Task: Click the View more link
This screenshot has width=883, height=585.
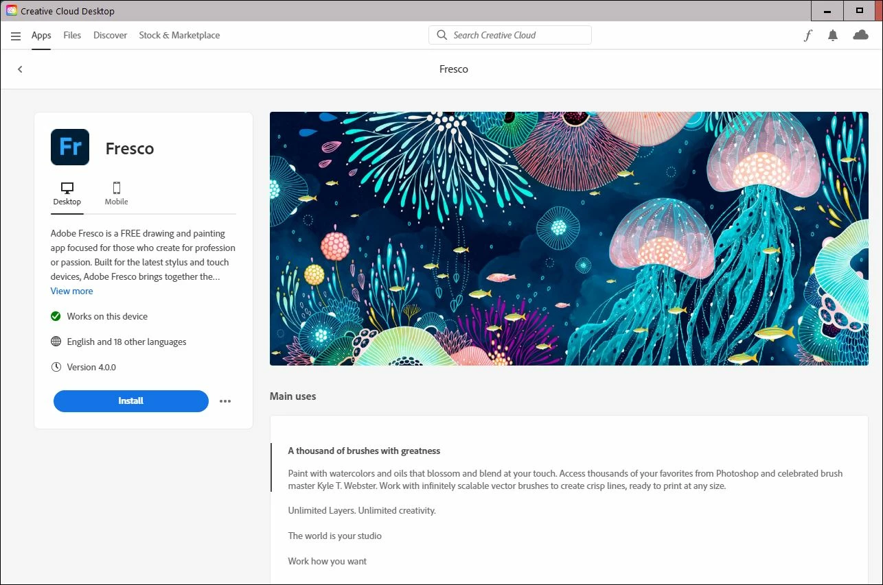Action: pos(71,291)
